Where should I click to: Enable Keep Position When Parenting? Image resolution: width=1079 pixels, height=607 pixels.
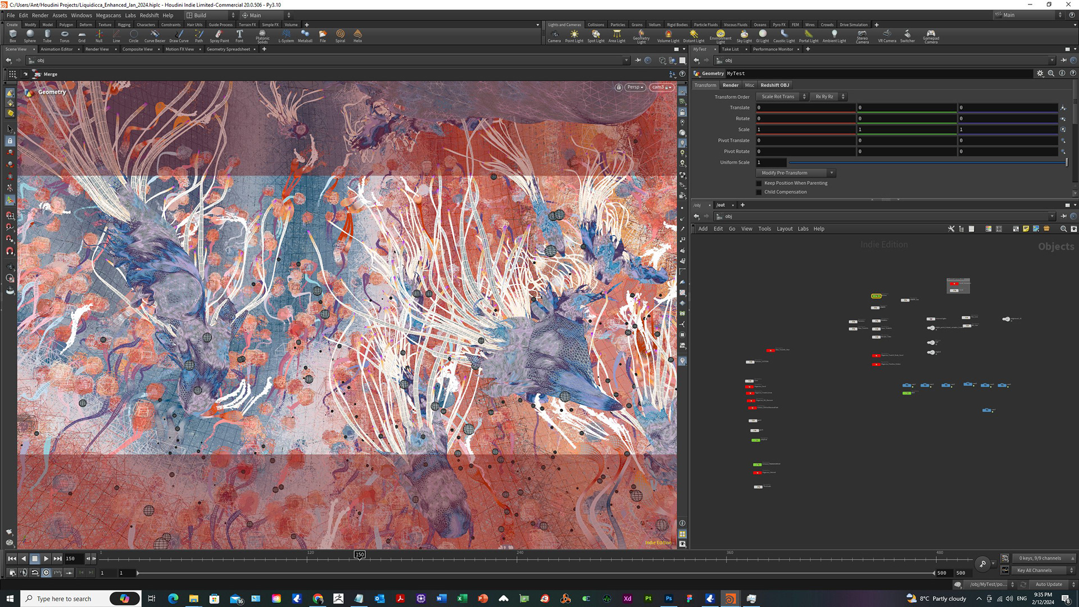coord(759,183)
